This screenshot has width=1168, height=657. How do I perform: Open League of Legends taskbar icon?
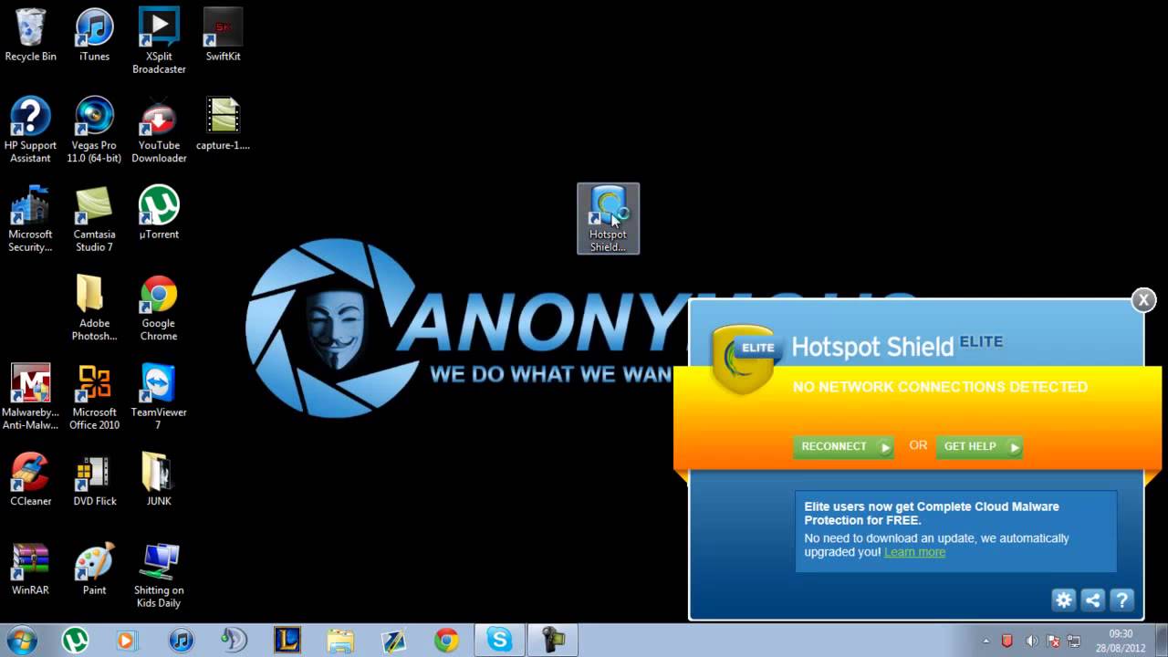click(287, 641)
